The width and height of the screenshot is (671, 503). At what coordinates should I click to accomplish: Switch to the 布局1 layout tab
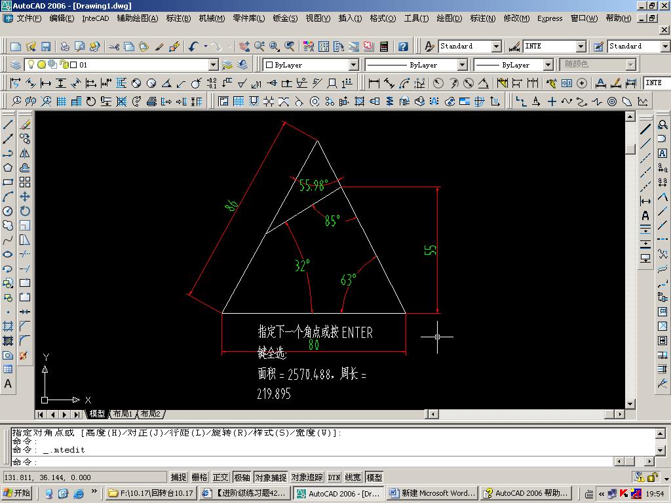coord(123,414)
